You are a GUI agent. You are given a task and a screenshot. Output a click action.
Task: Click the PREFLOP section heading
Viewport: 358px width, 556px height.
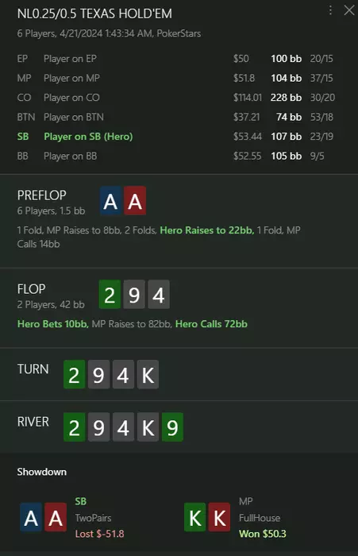42,195
